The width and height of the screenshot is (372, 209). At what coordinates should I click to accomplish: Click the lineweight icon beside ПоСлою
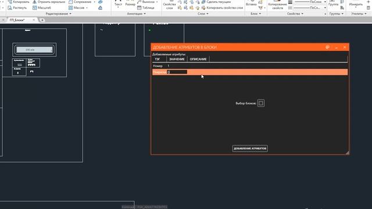click(290, 2)
